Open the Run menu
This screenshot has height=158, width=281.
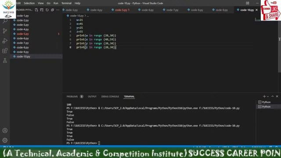56,3
